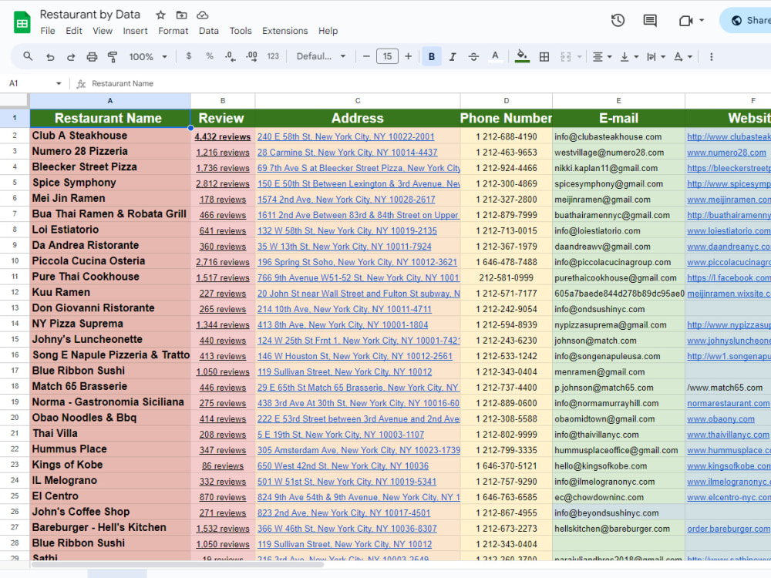Open the Google Sheets home icon

pyautogui.click(x=22, y=22)
